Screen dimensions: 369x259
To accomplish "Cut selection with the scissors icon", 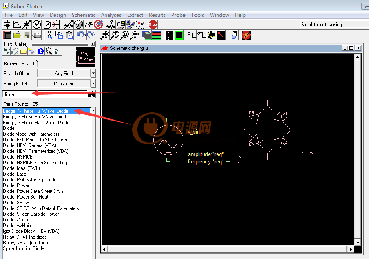I will coord(49,35).
